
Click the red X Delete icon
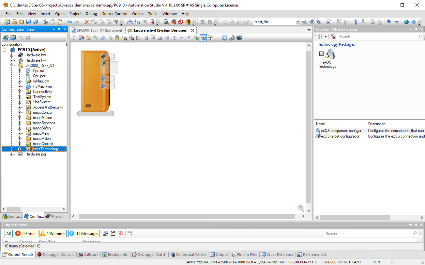click(86, 22)
